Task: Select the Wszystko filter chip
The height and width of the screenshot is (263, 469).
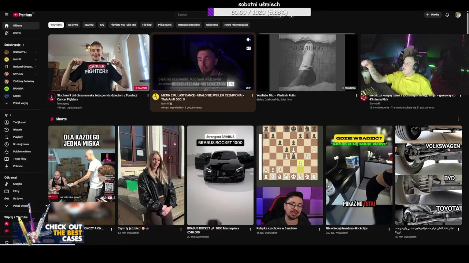Action: click(56, 25)
